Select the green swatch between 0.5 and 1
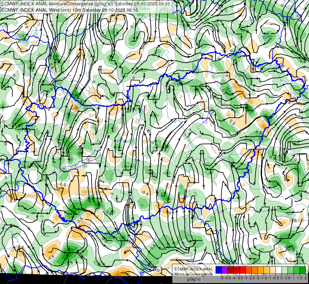Image resolution: width=309 pixels, height=284 pixels. click(291, 270)
